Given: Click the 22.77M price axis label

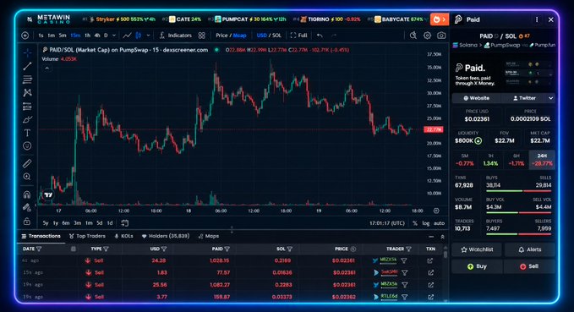Looking at the screenshot, I should (x=433, y=129).
